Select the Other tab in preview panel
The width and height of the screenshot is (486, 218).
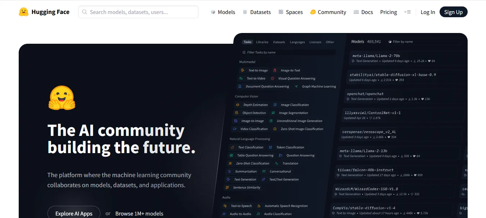330,42
